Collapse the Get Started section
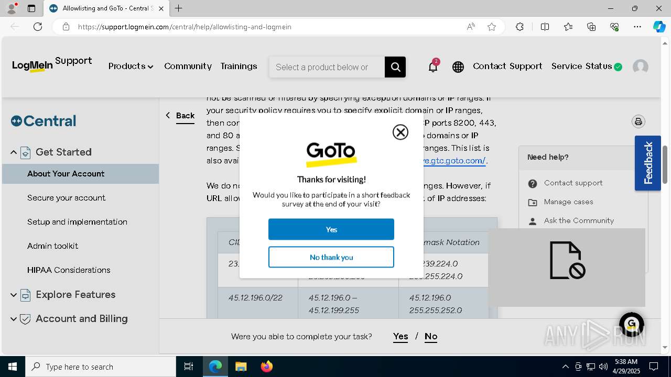The width and height of the screenshot is (671, 377). point(14,152)
